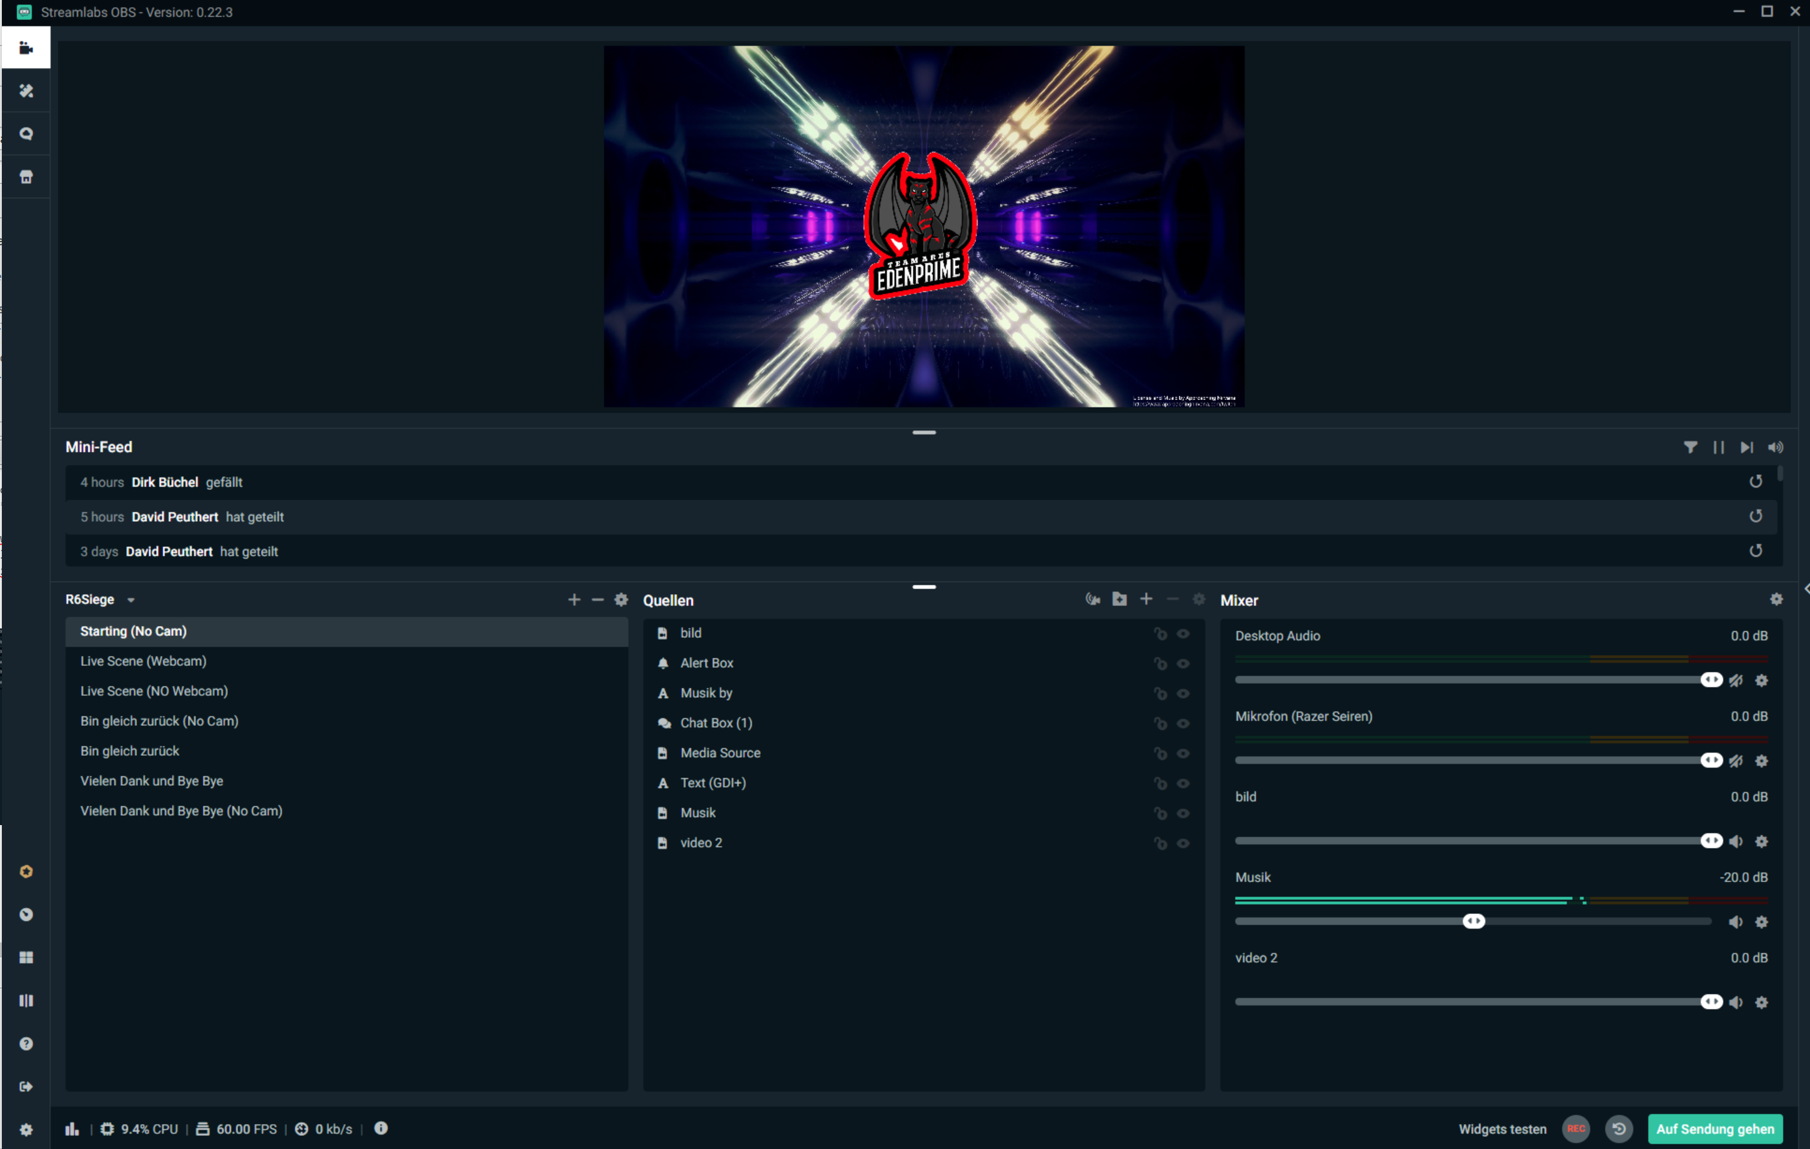
Task: Toggle visibility of Alert Box source
Action: click(1183, 663)
